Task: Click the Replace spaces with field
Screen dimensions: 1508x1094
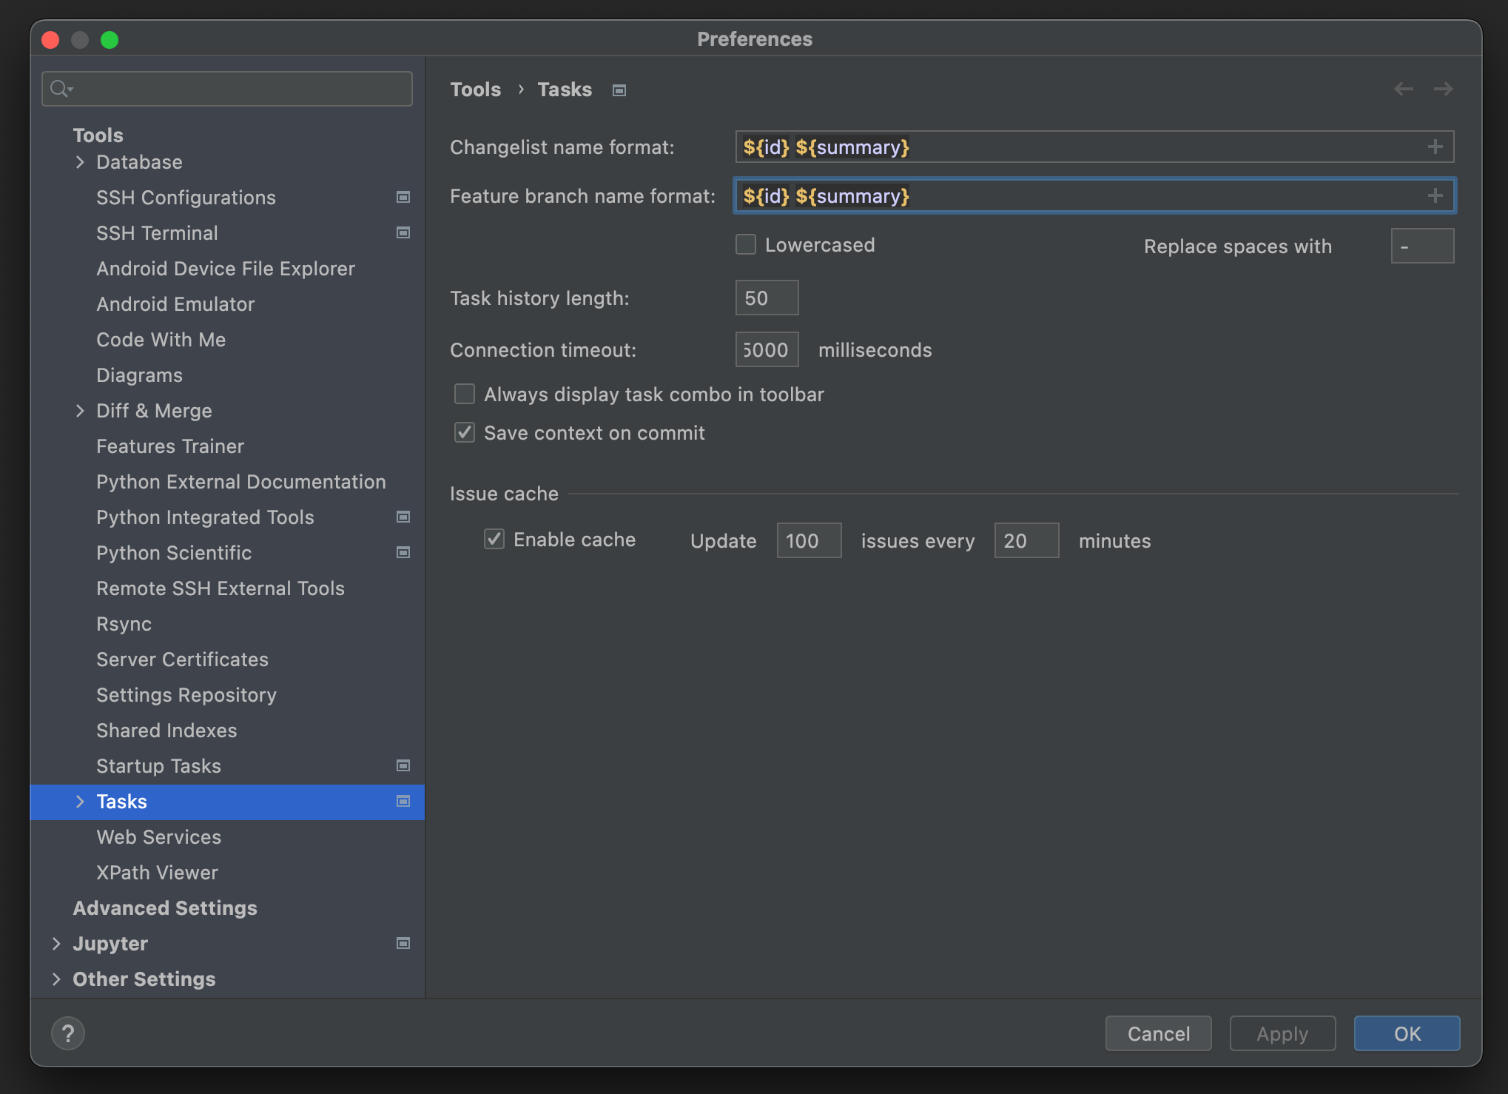Action: click(1422, 246)
